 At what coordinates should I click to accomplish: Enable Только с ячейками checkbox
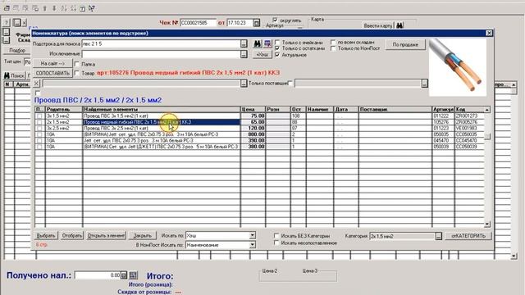click(x=277, y=43)
